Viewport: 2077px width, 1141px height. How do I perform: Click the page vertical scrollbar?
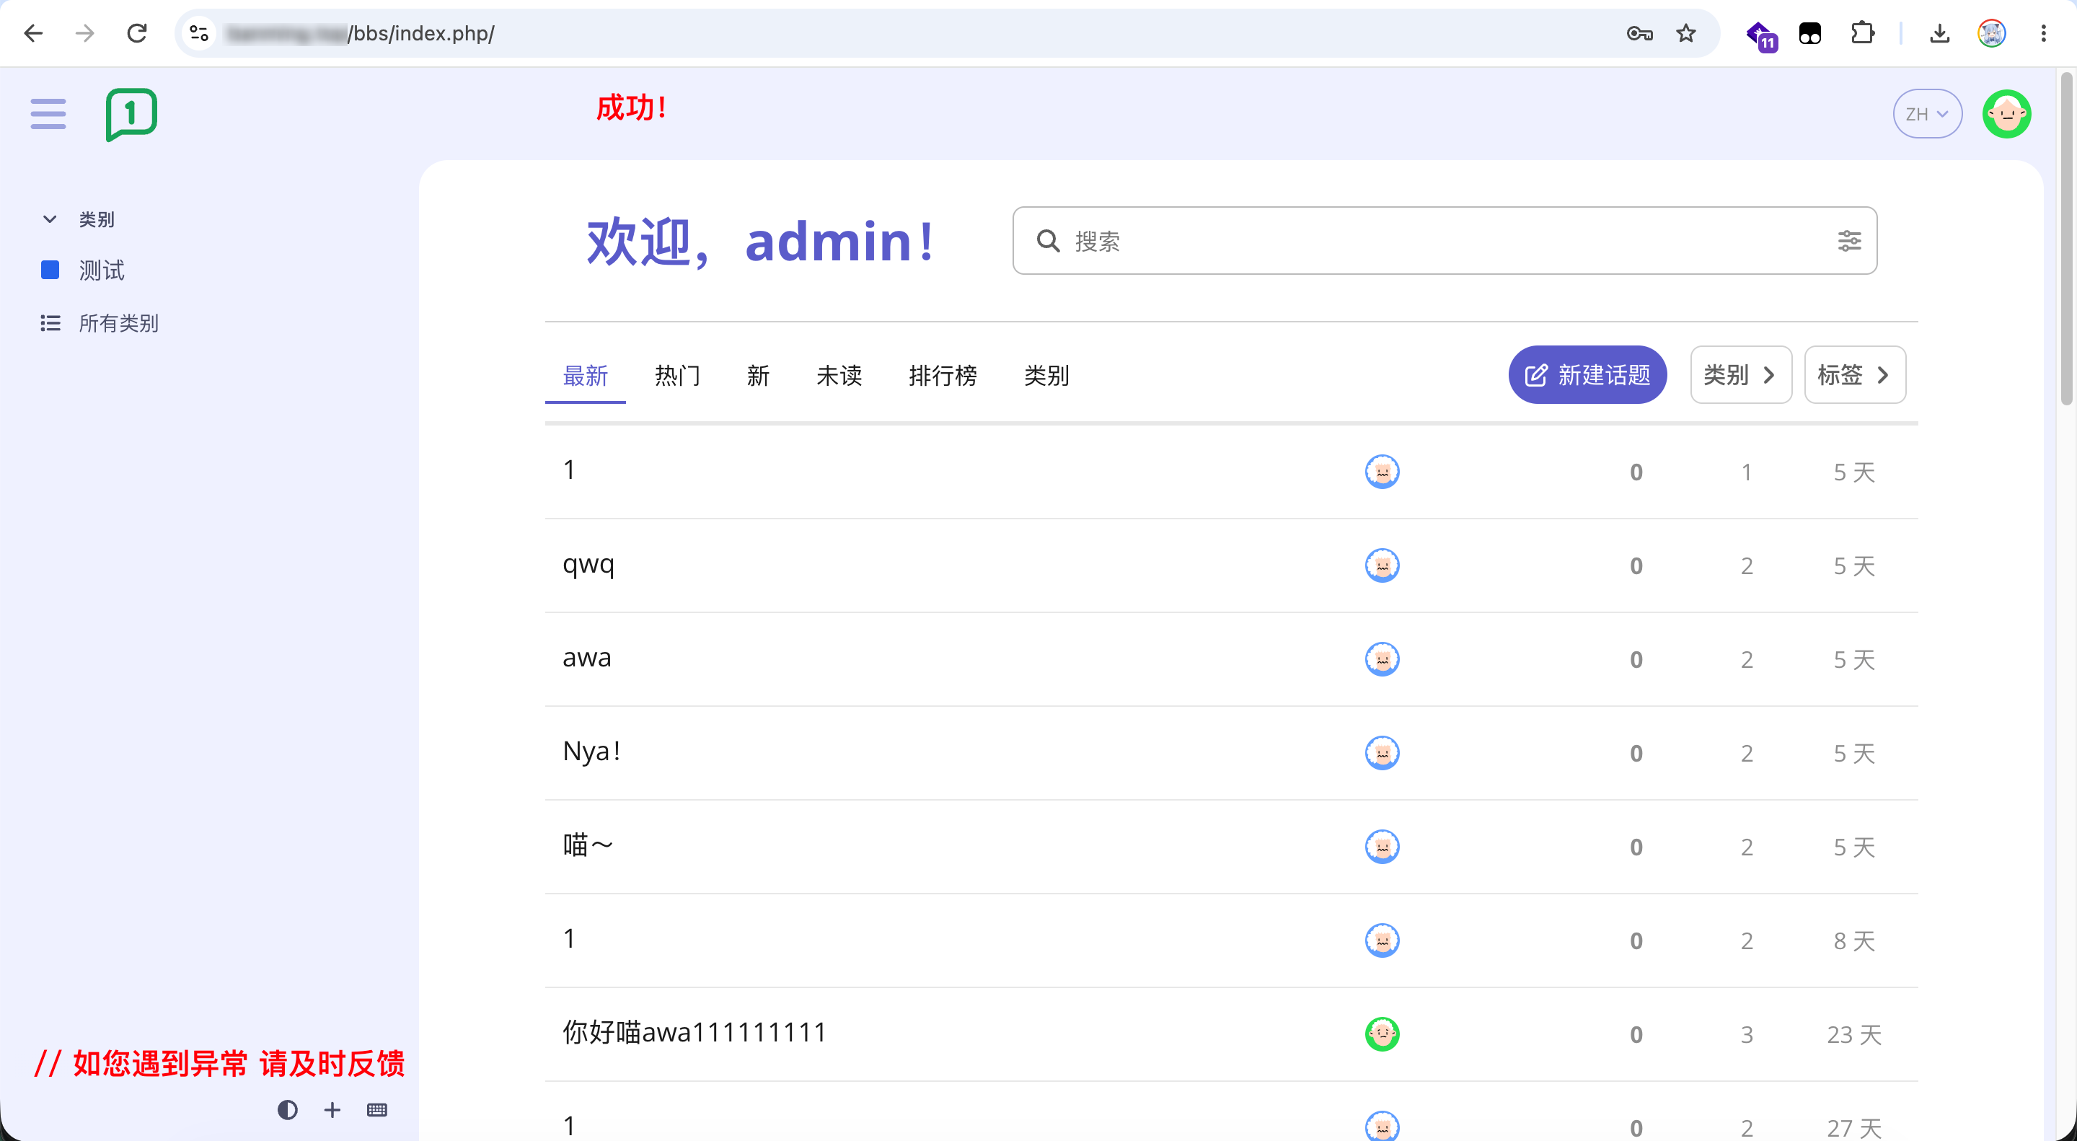pos(2065,239)
